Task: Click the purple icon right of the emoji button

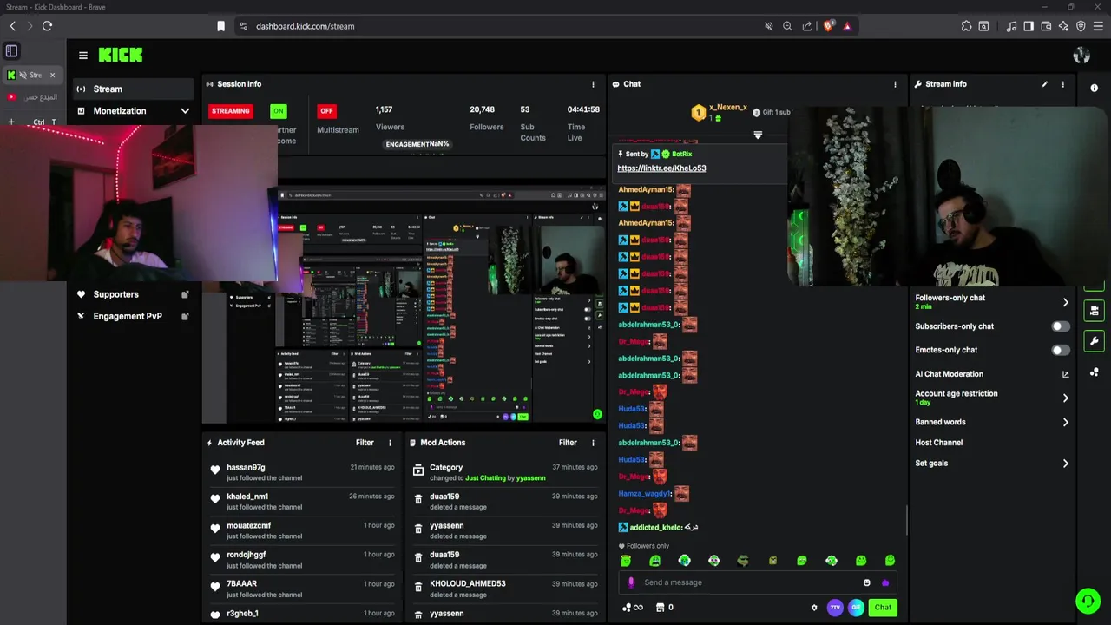Action: (x=885, y=582)
